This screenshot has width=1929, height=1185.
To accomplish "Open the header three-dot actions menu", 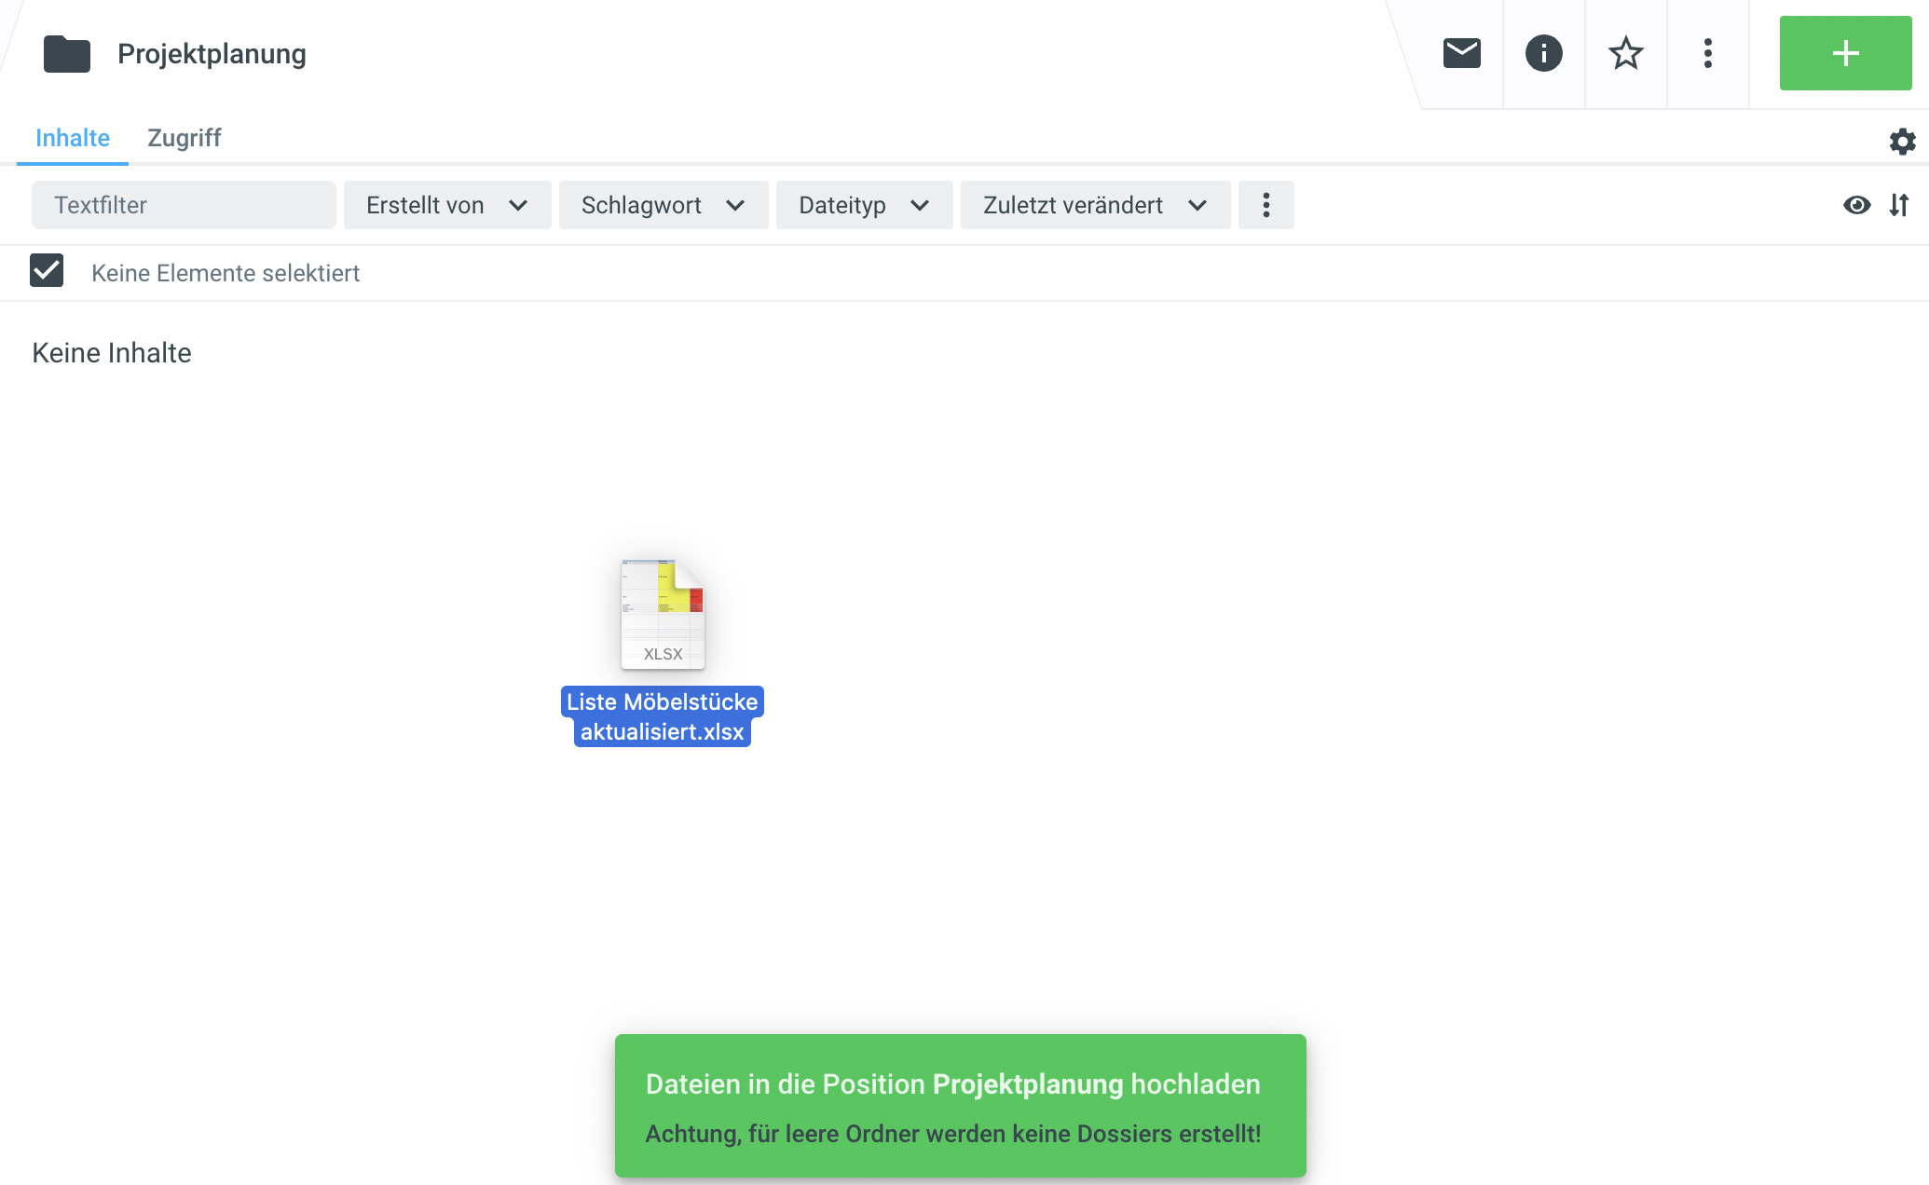I will 1707,53.
